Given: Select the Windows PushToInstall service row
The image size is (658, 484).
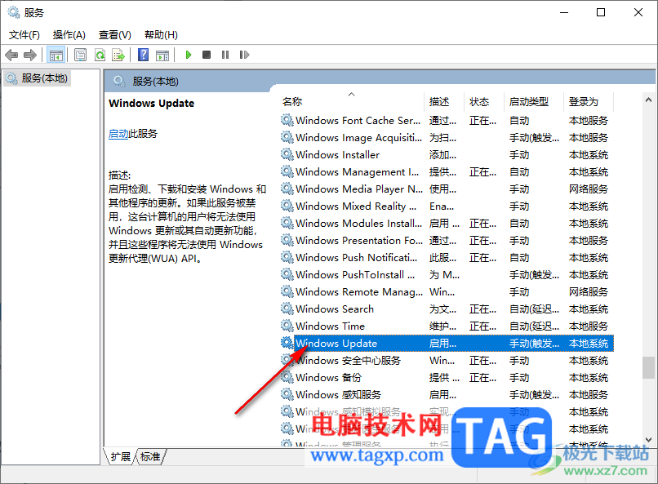Looking at the screenshot, I should pyautogui.click(x=447, y=275).
